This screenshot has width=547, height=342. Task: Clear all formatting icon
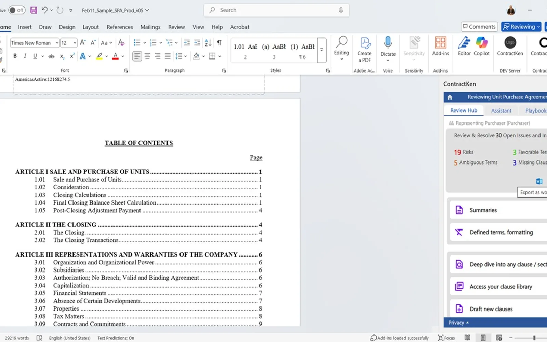coord(121,43)
